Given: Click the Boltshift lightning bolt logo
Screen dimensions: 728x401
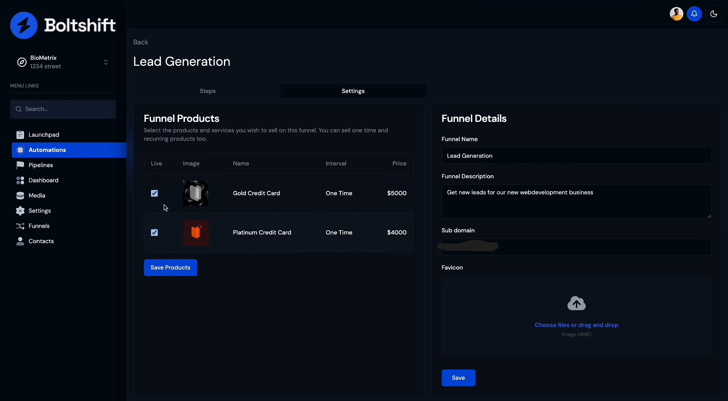Looking at the screenshot, I should 24,25.
